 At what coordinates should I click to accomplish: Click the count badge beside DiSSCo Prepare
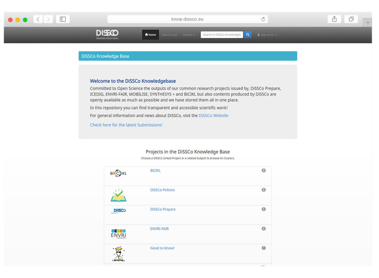(264, 209)
